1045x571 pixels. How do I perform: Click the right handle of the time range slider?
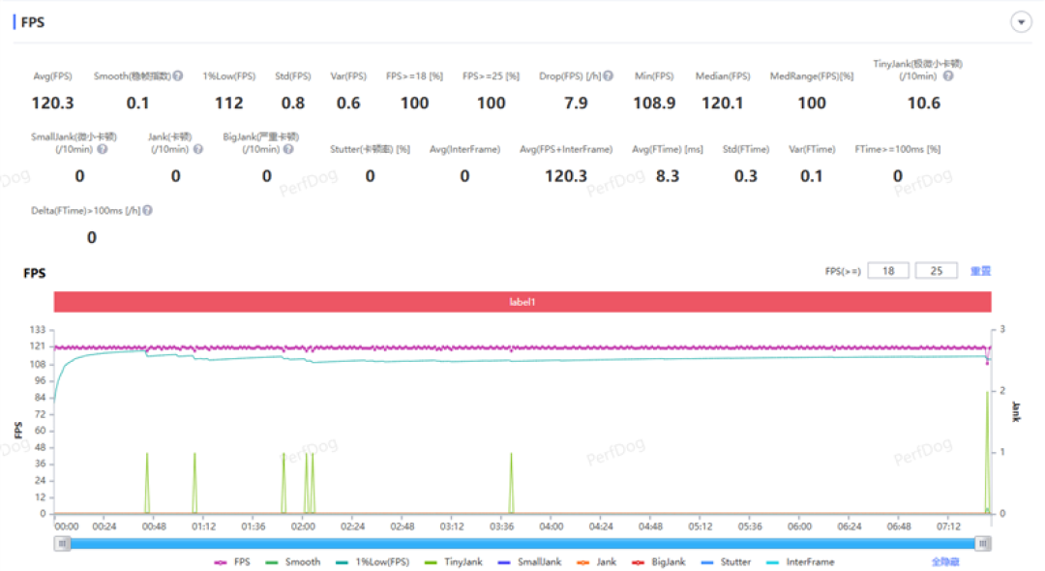coord(983,544)
